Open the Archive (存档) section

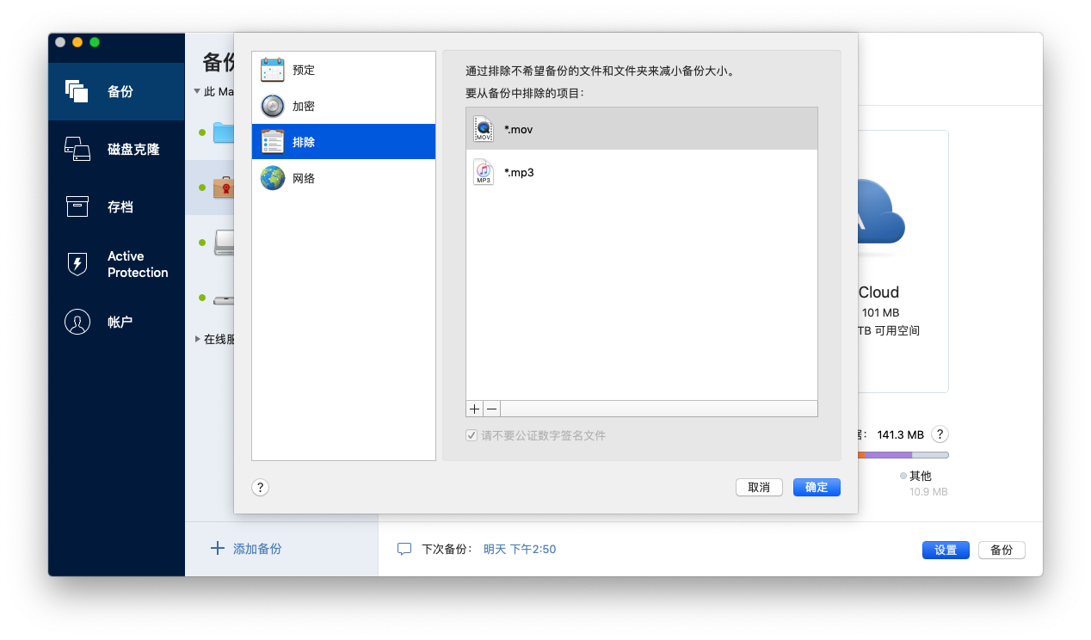[x=116, y=206]
